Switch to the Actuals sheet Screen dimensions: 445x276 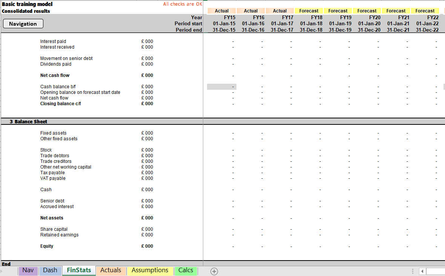point(110,270)
